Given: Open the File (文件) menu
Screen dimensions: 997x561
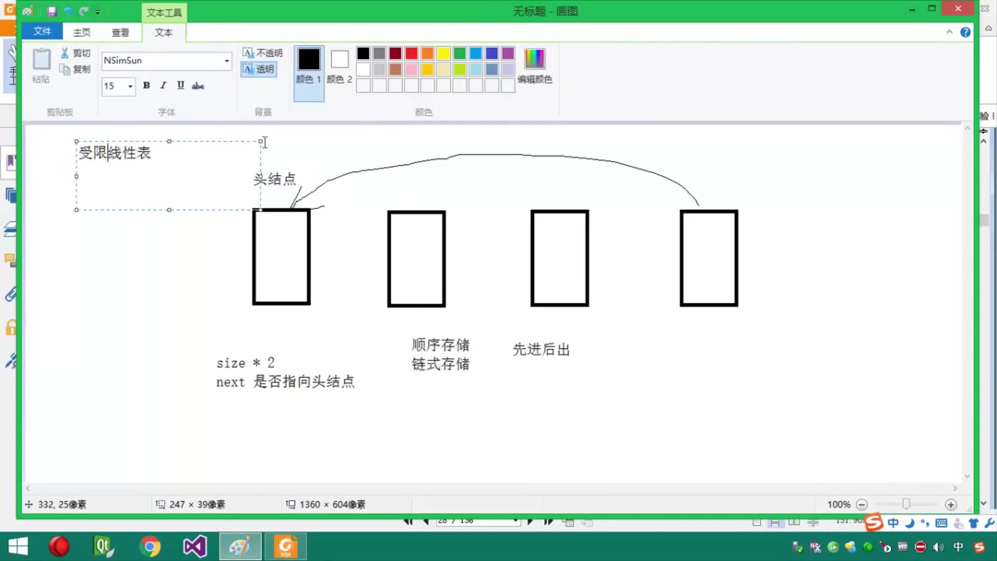Looking at the screenshot, I should [x=42, y=32].
